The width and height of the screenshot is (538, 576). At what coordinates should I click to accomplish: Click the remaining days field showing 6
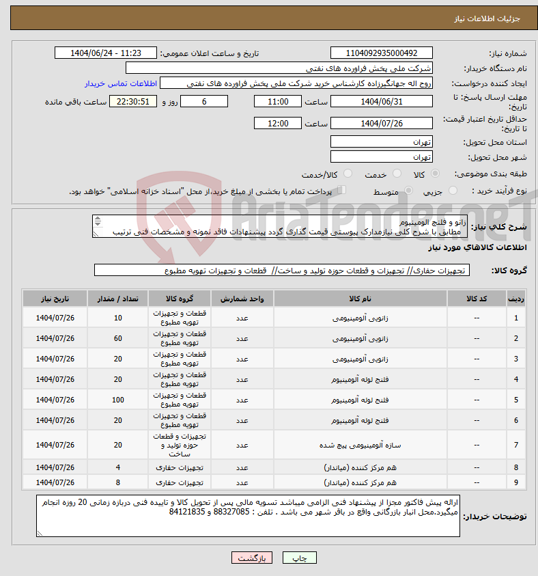pyautogui.click(x=204, y=101)
